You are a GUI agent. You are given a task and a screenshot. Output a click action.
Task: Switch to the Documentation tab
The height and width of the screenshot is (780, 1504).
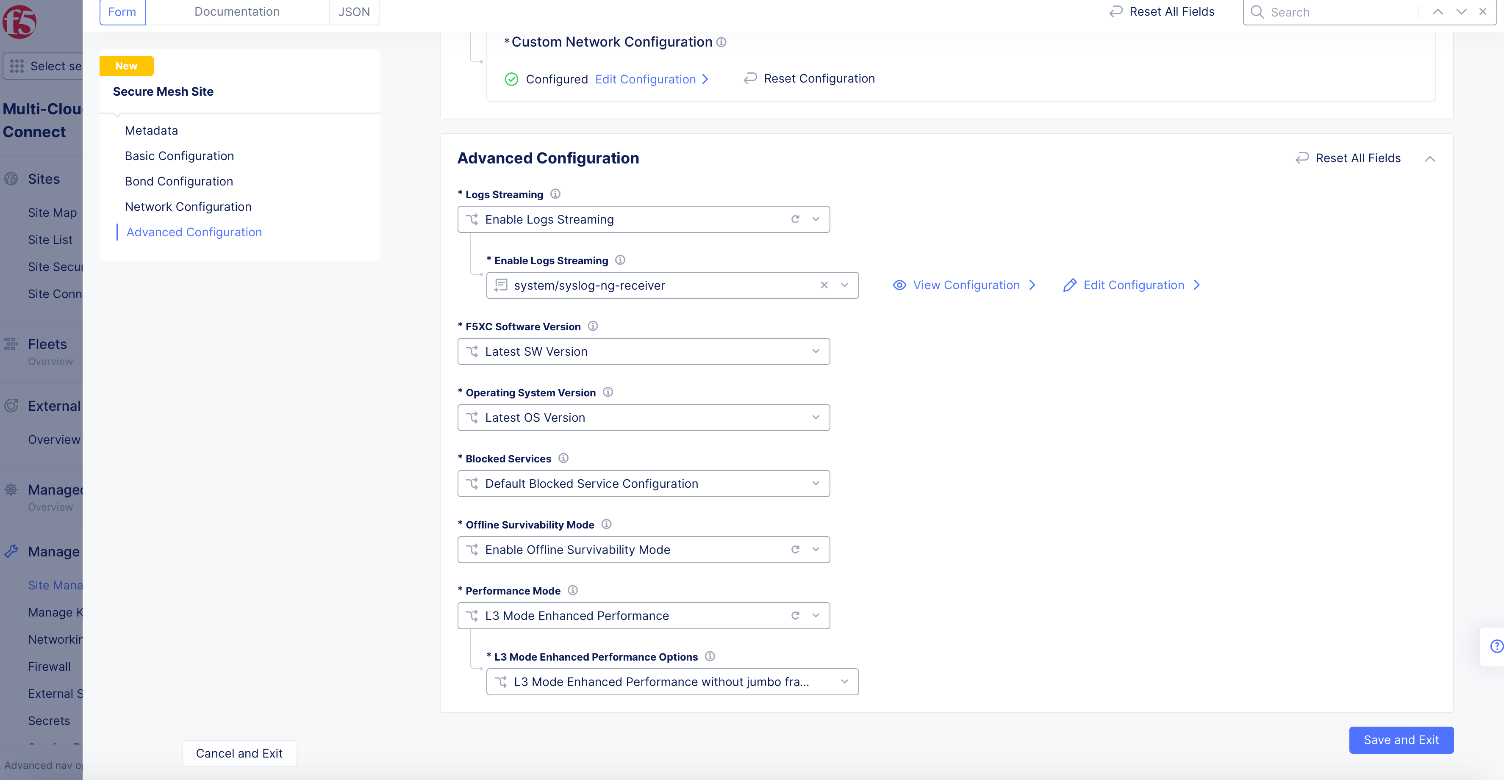tap(236, 11)
